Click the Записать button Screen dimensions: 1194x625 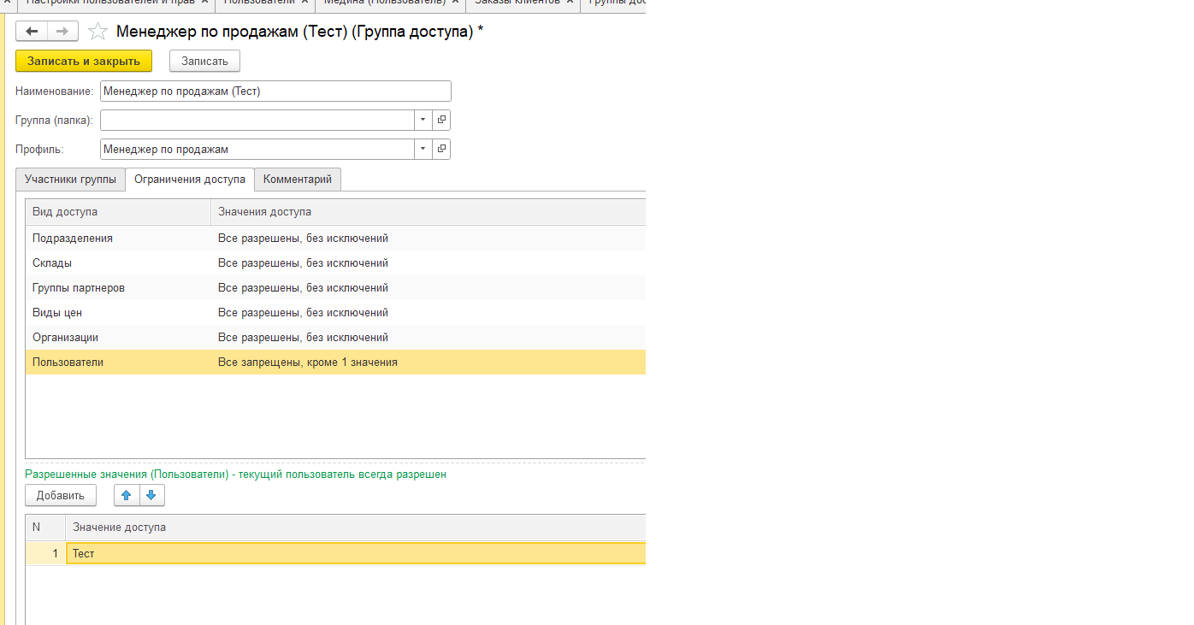coord(204,62)
